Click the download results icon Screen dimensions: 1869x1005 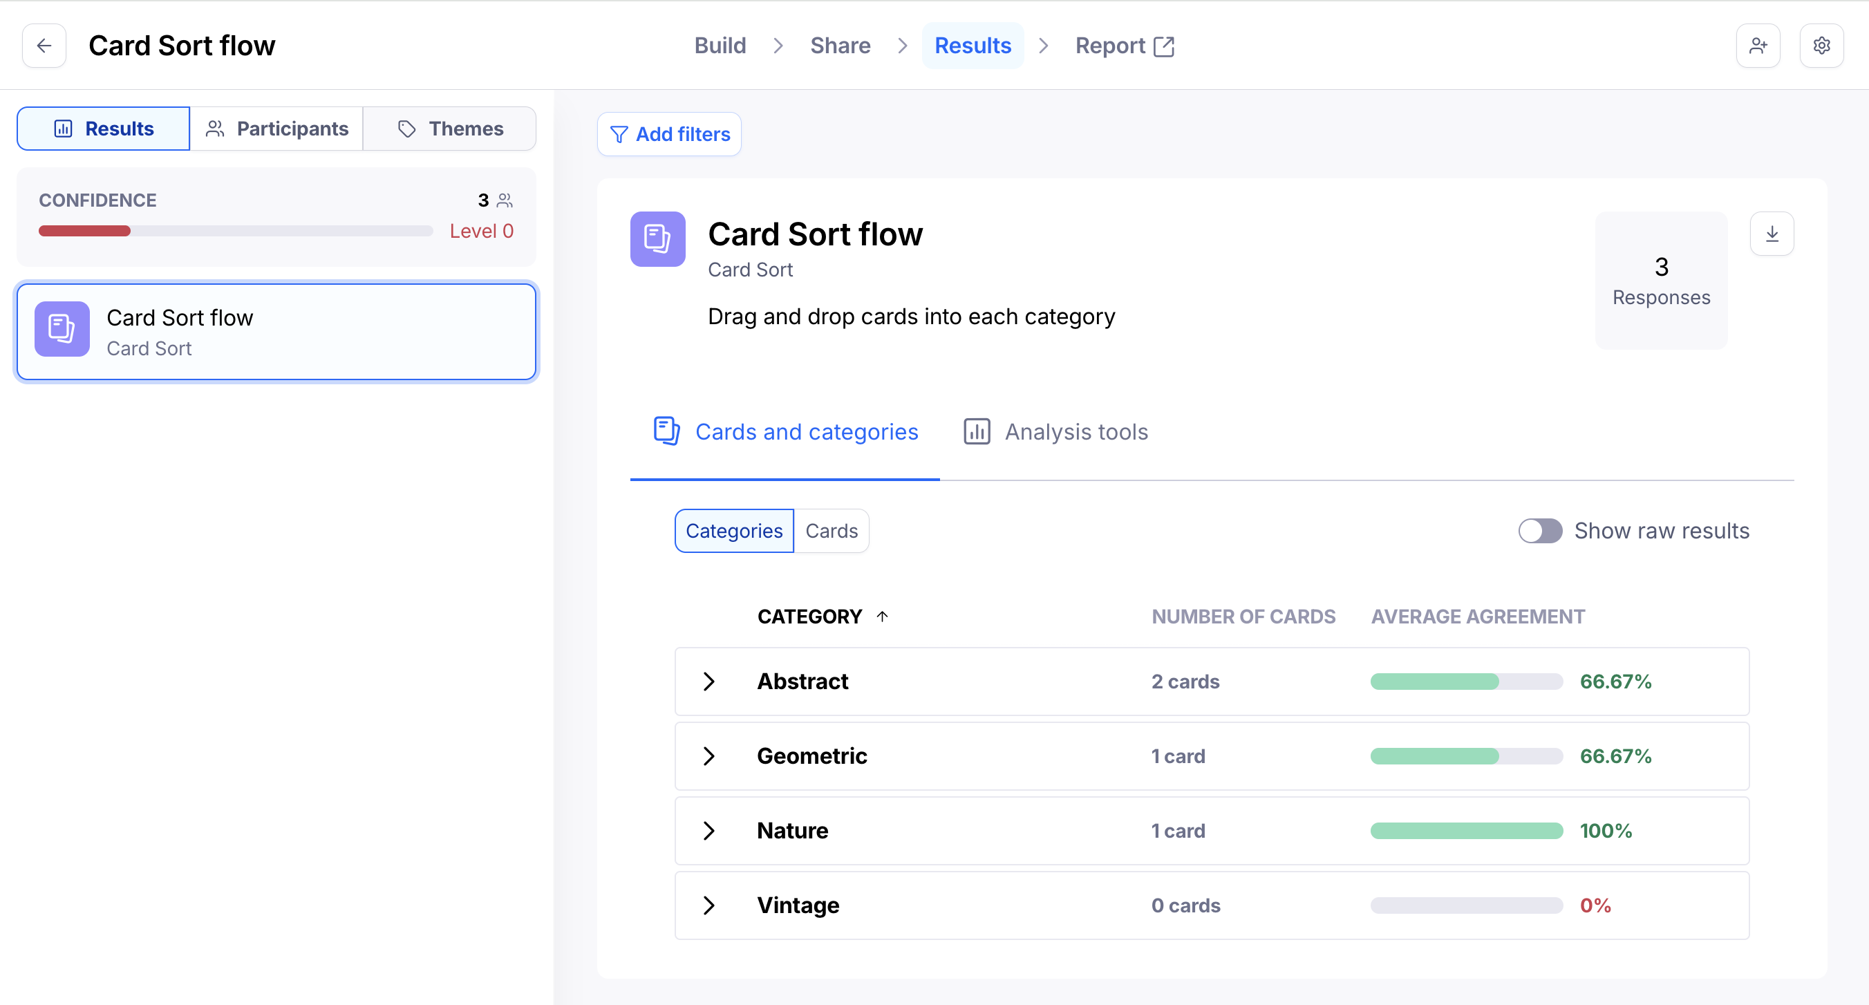pyautogui.click(x=1772, y=234)
